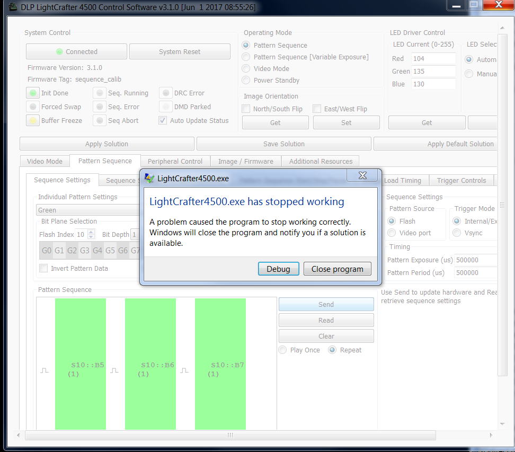This screenshot has width=515, height=452.
Task: Click the trigger pulse icon before S10::B7
Action: click(x=184, y=370)
